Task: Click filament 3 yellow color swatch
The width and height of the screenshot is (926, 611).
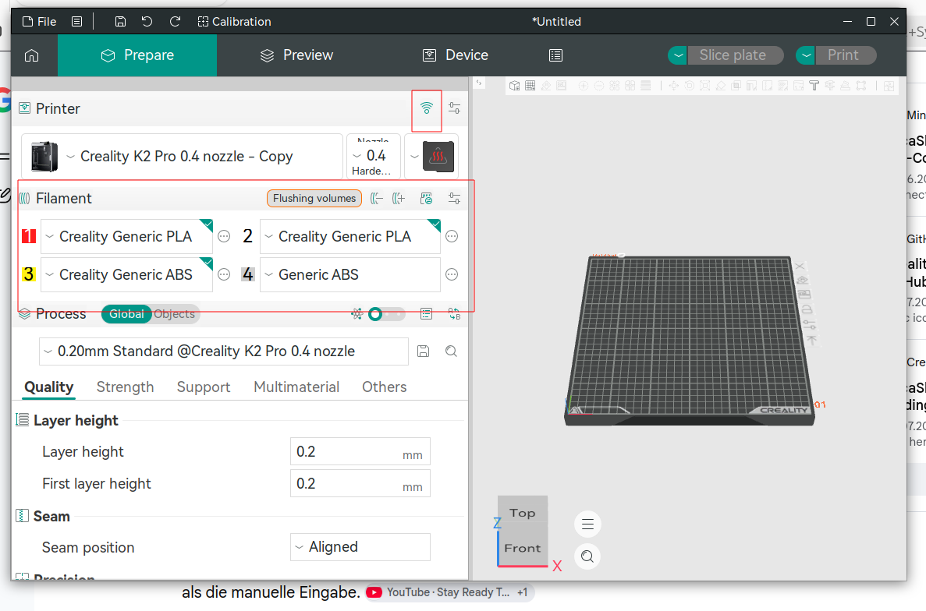Action: coord(28,275)
